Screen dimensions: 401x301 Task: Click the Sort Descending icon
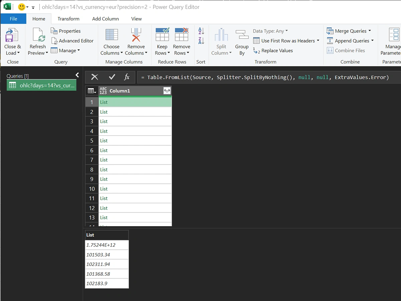tap(201, 41)
